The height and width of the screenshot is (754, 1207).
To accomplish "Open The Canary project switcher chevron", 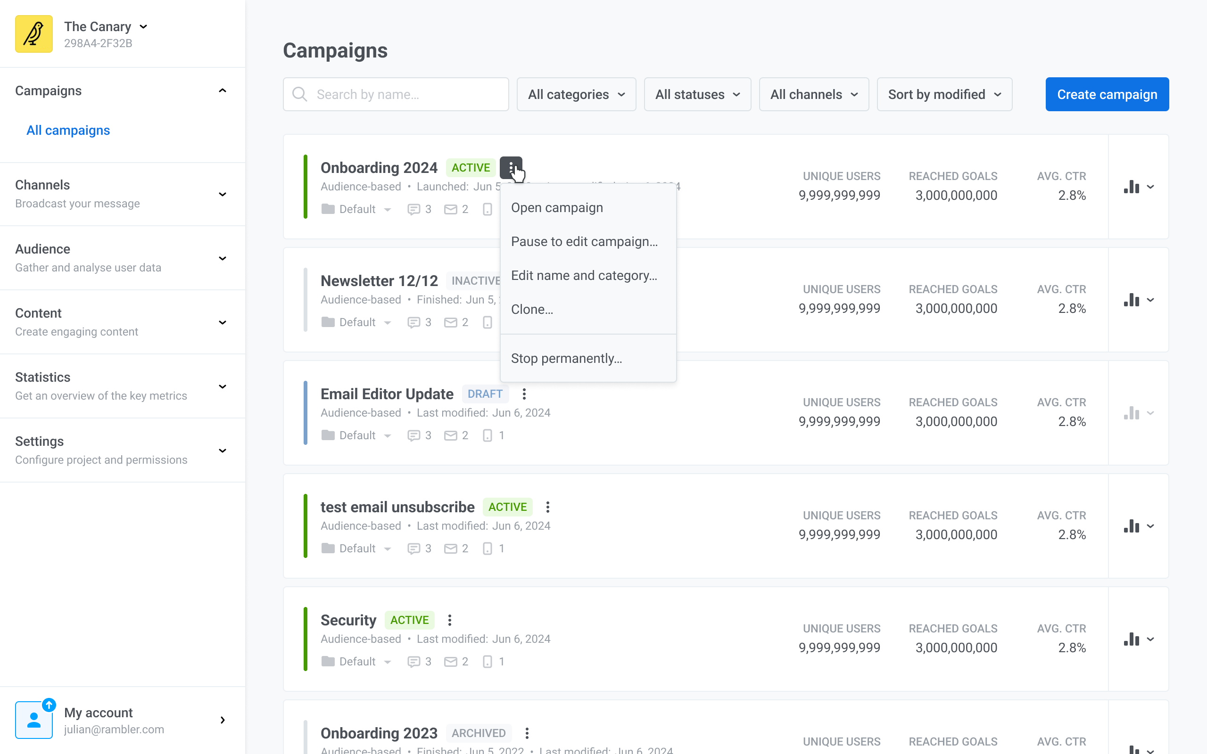I will pos(144,27).
